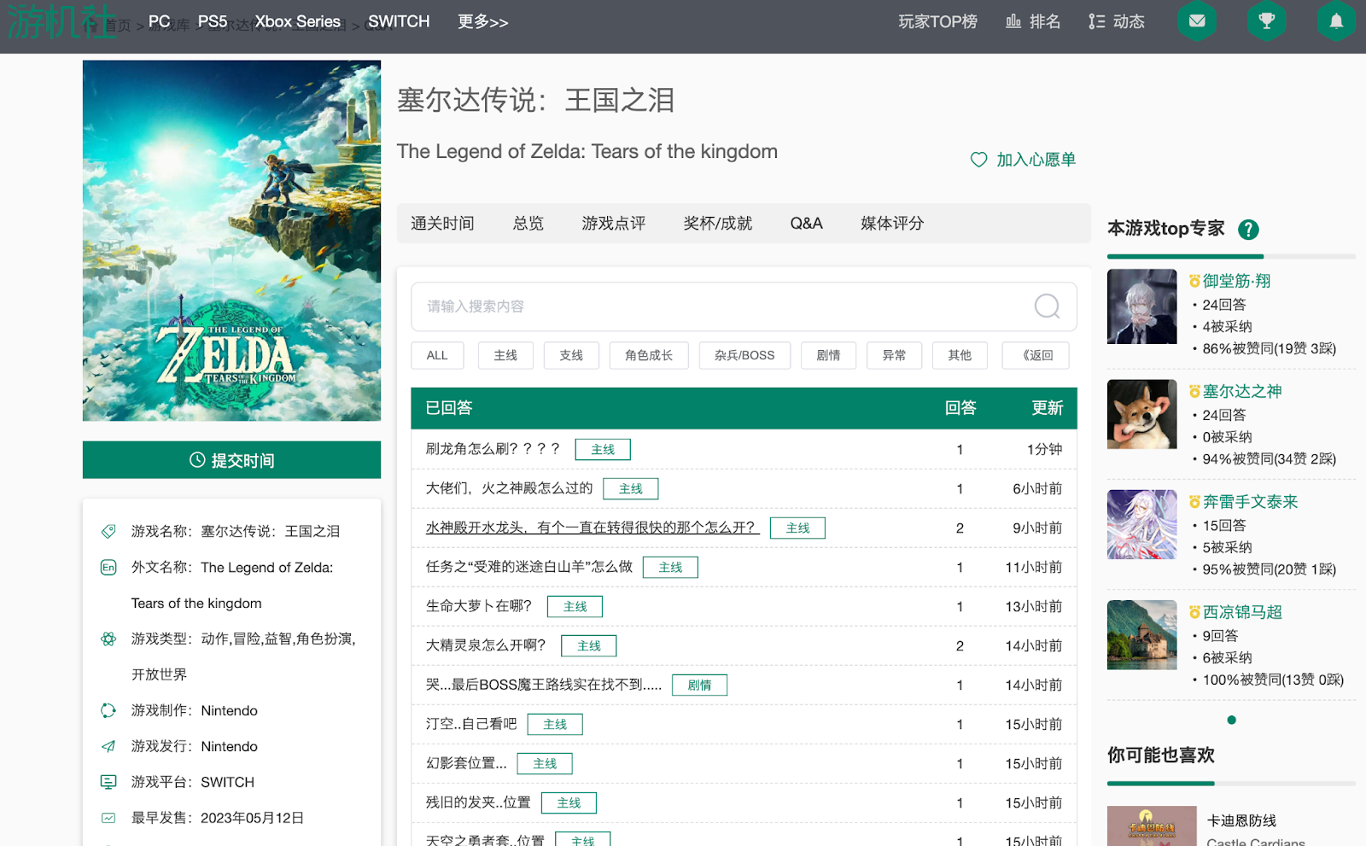Filter questions by 主线 button
The image size is (1366, 846).
(x=505, y=355)
